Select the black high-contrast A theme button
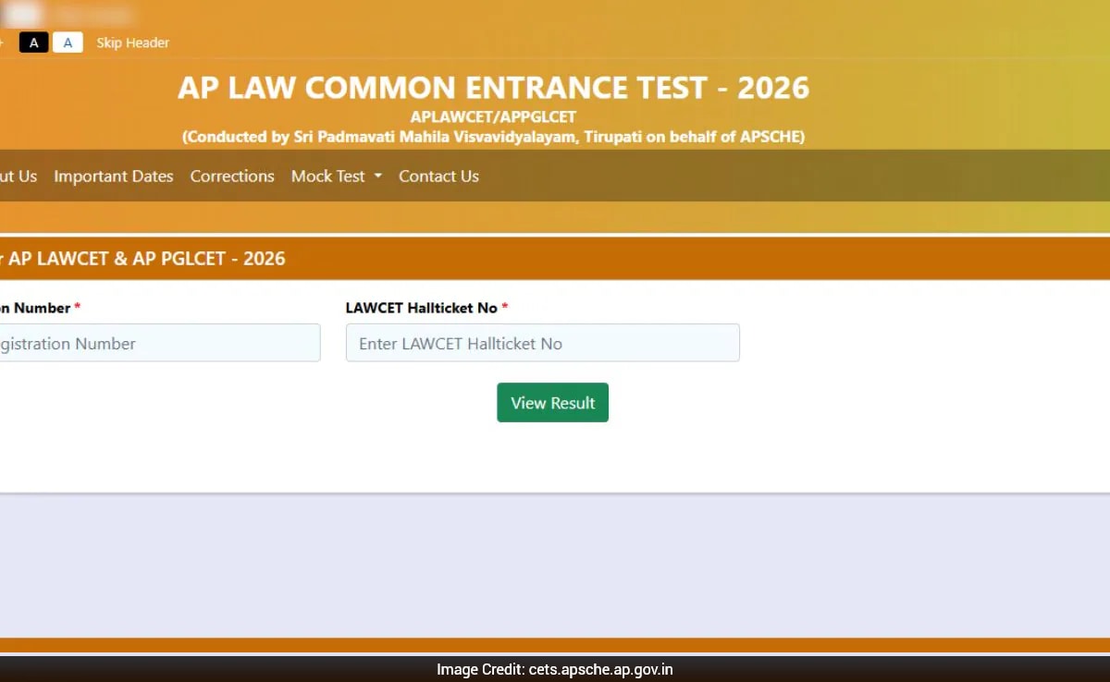1110x682 pixels. click(x=33, y=43)
